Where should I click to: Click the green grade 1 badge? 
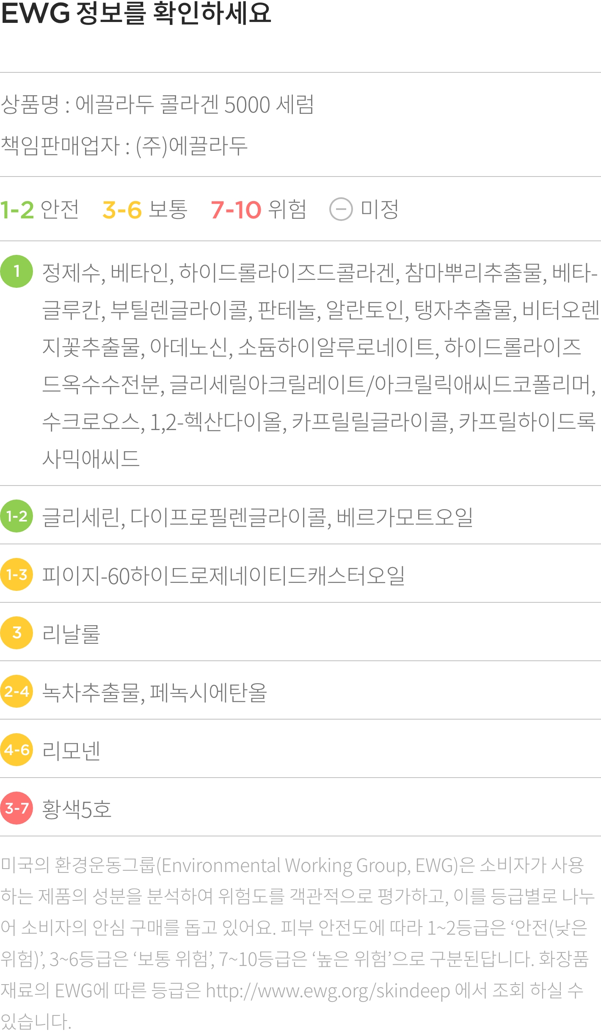(17, 271)
